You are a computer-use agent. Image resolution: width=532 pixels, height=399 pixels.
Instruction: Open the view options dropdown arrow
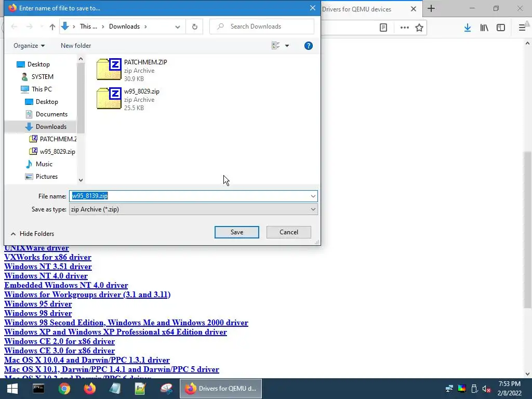287,46
